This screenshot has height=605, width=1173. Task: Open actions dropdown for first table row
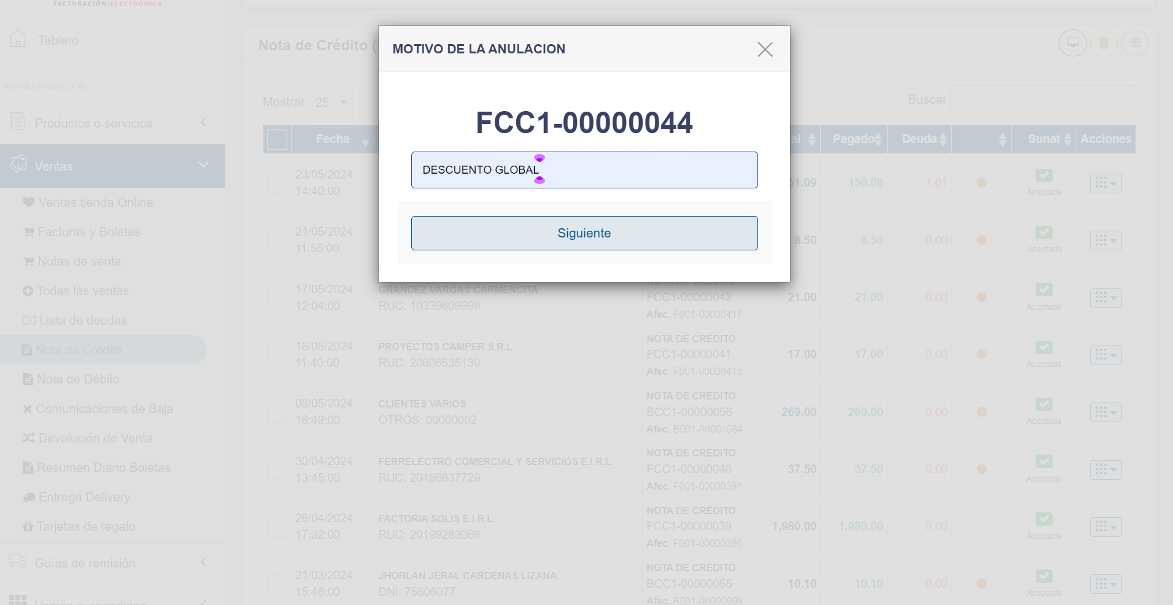click(1105, 183)
